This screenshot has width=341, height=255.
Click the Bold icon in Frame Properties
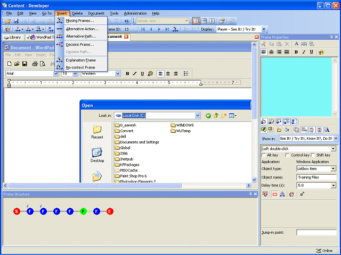point(296,52)
